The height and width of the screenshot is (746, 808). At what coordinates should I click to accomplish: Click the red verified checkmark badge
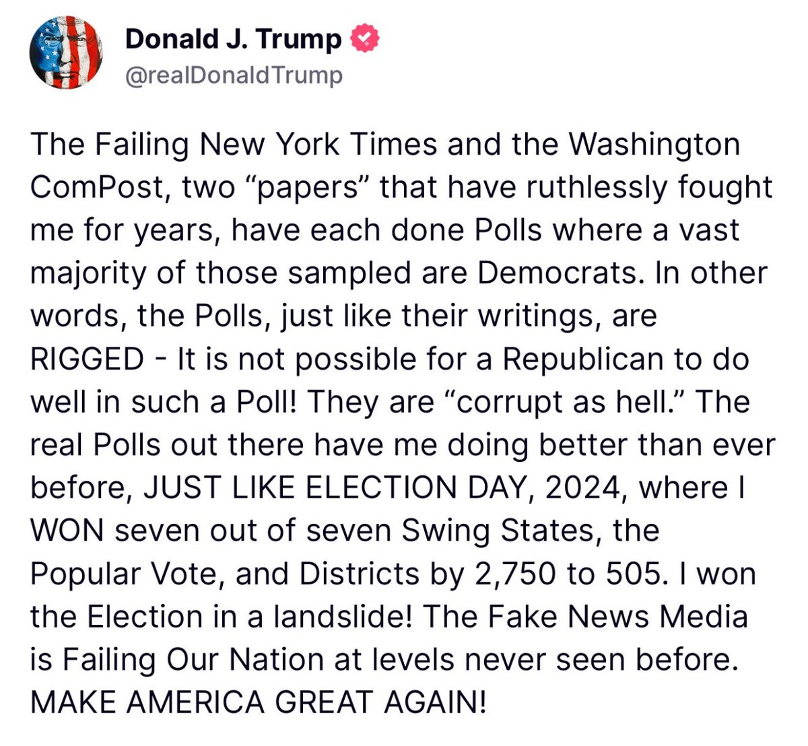click(364, 40)
